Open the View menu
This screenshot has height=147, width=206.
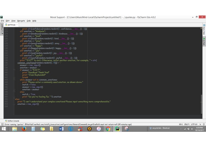click(13, 21)
